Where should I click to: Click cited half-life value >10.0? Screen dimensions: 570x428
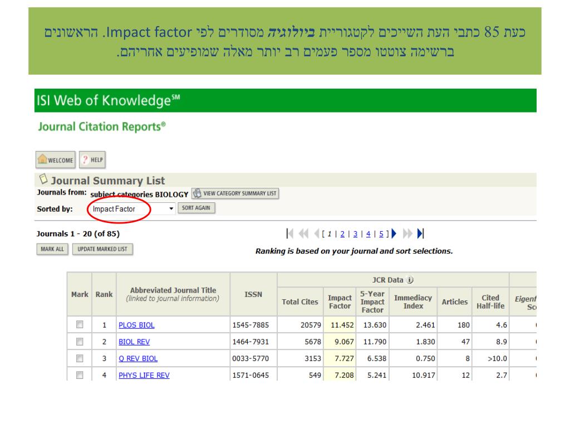point(497,358)
